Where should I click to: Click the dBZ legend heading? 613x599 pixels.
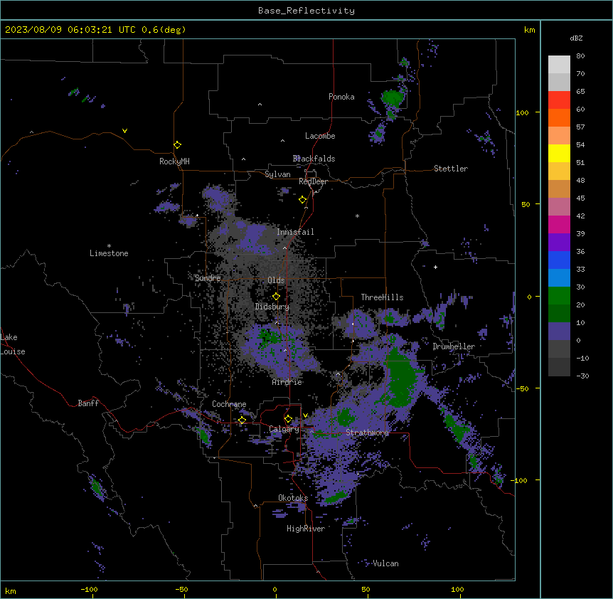(576, 38)
